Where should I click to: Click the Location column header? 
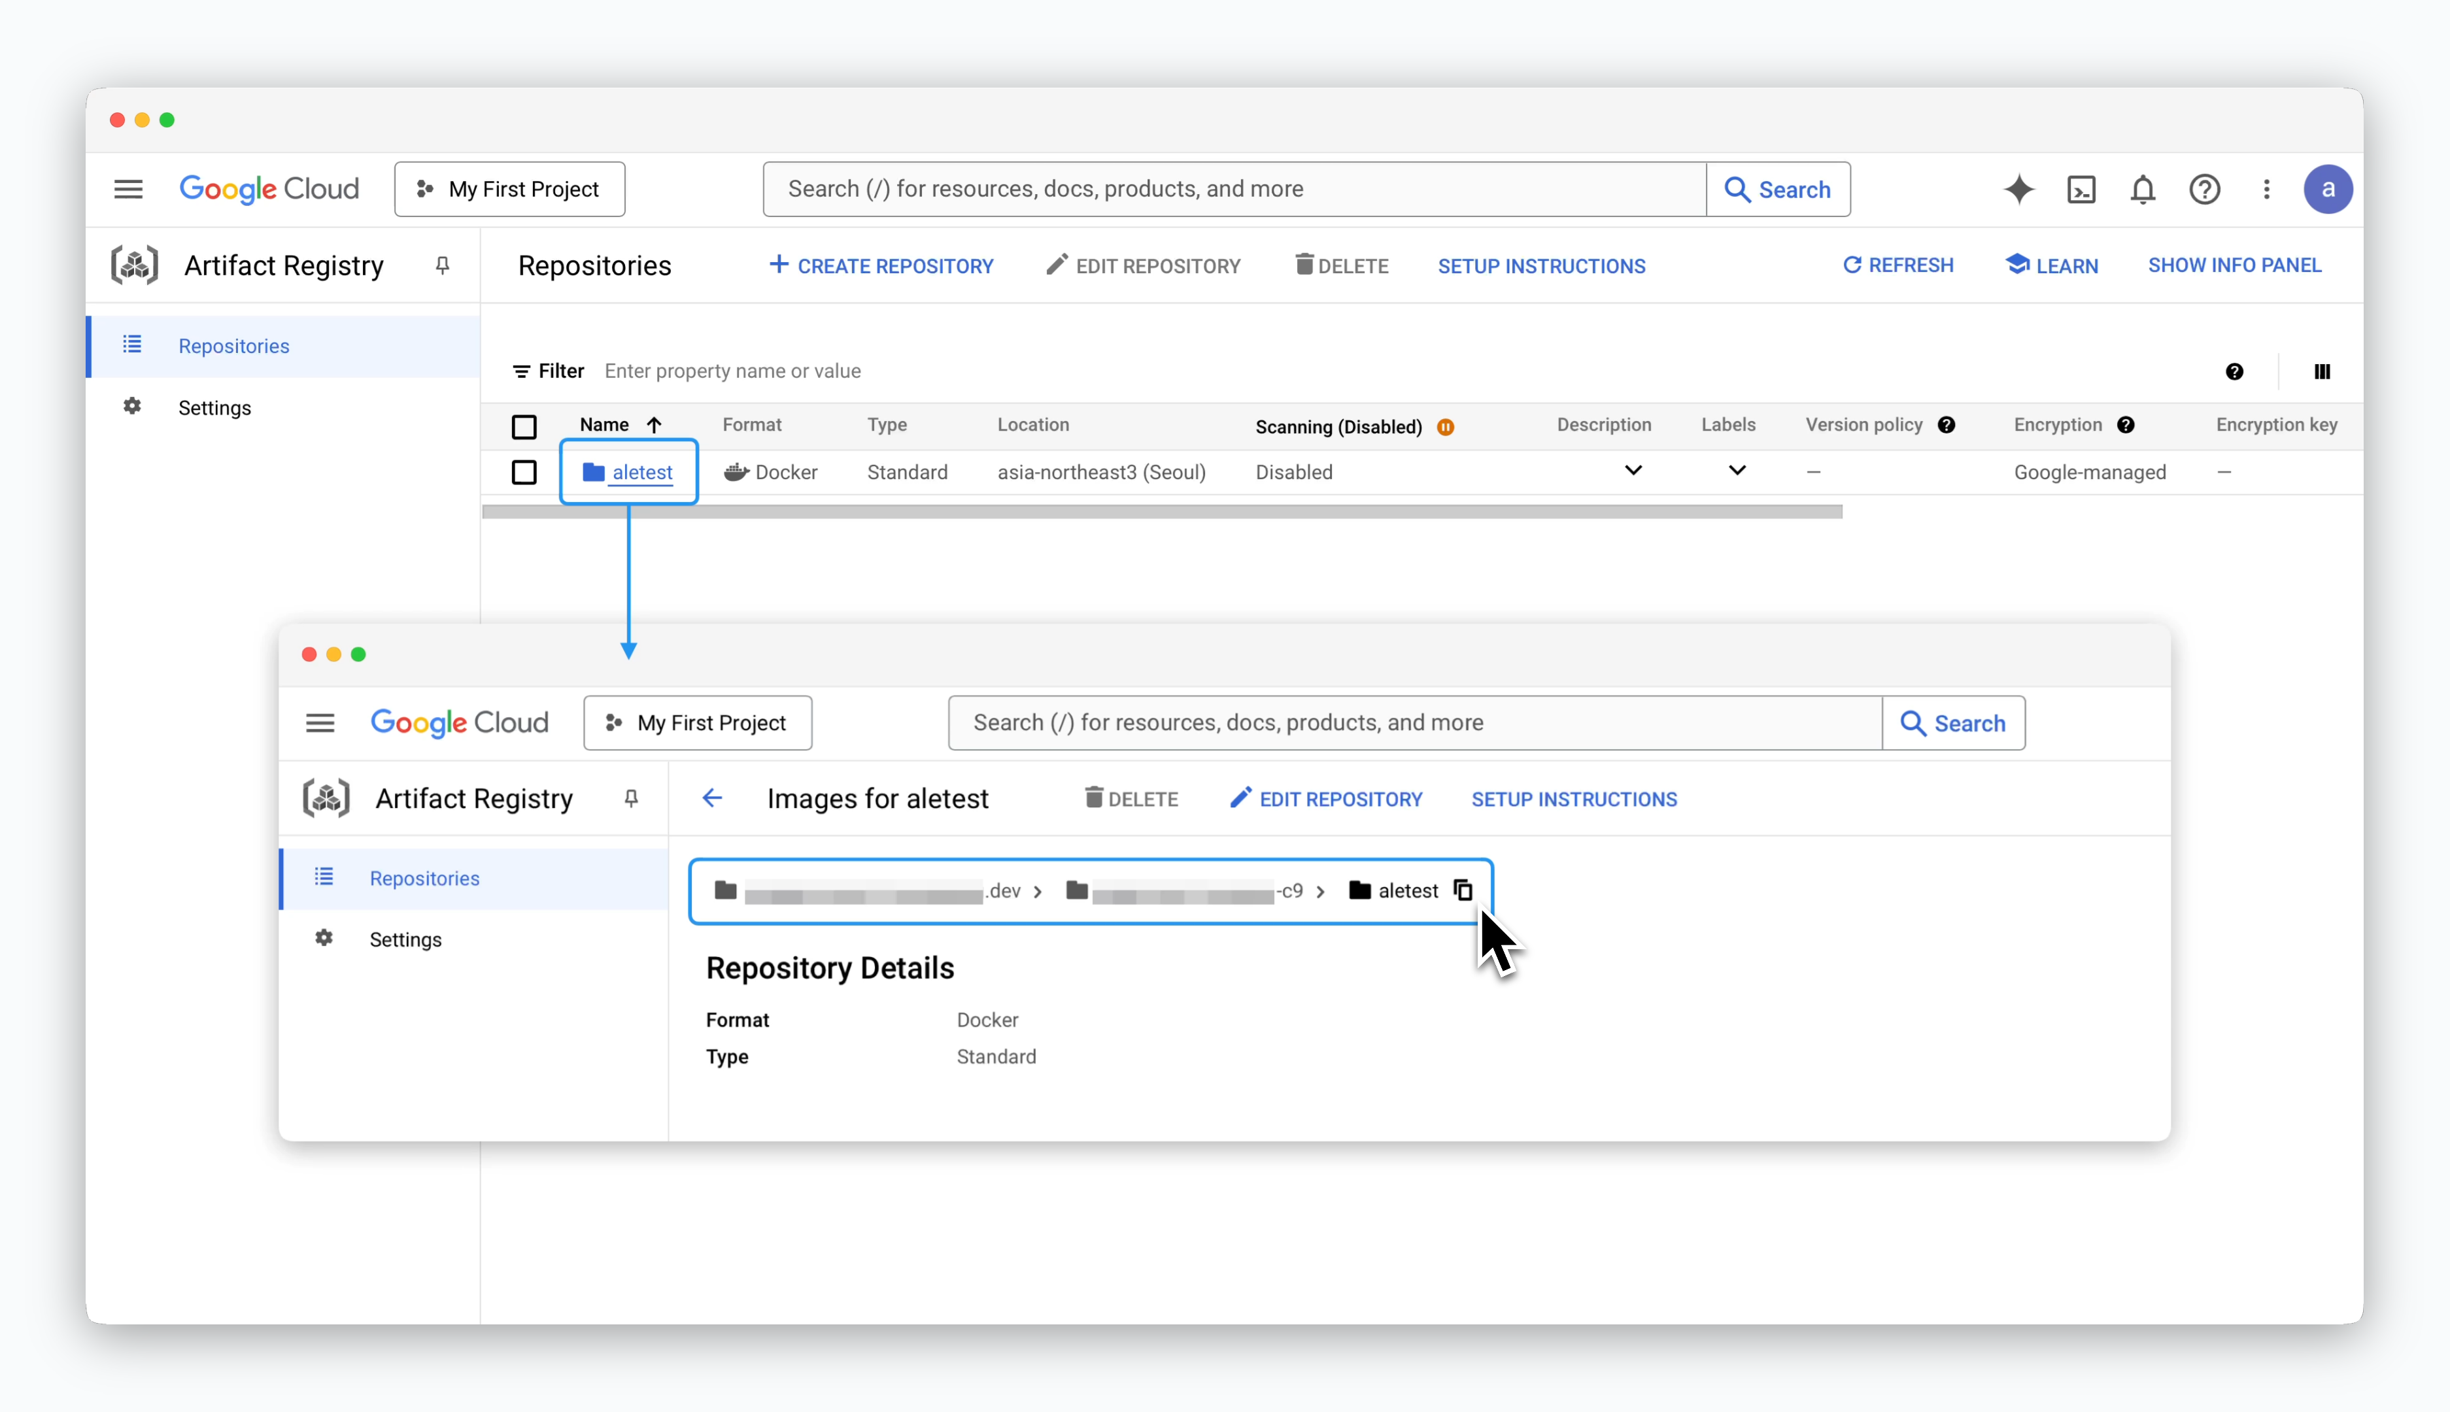coord(1033,425)
